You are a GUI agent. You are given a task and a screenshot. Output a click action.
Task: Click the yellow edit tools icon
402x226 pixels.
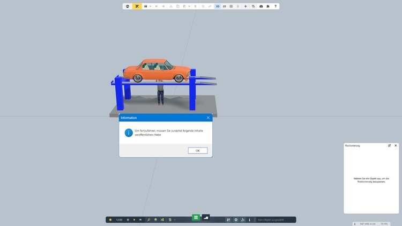pyautogui.click(x=137, y=6)
